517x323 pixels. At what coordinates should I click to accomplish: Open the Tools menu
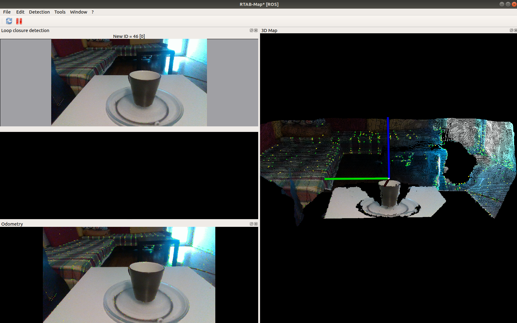coord(60,12)
